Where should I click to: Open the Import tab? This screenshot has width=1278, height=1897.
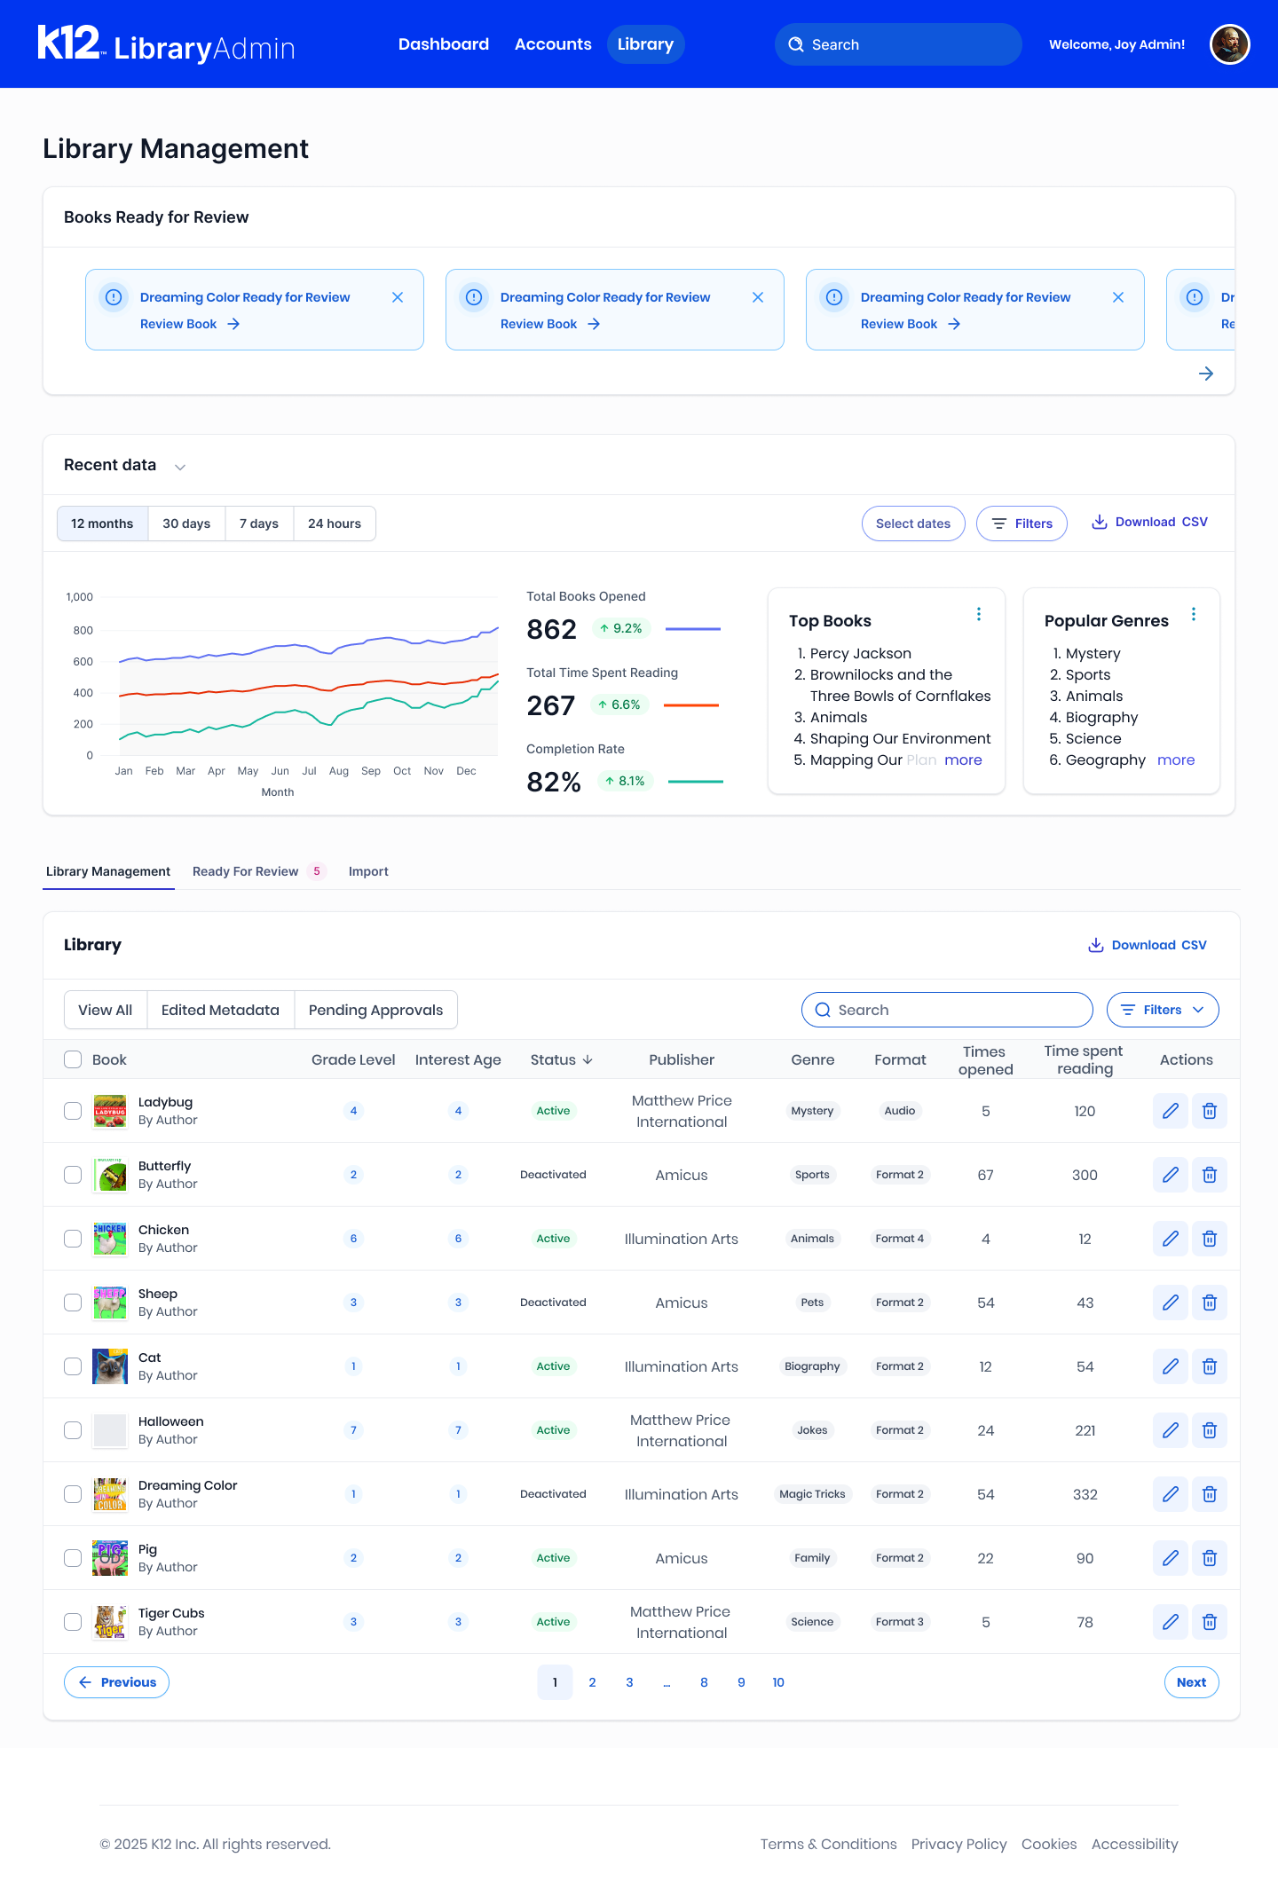point(368,871)
